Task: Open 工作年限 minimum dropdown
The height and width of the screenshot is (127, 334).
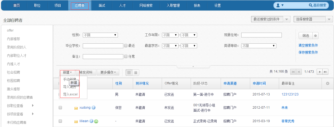Action: [x=170, y=35]
